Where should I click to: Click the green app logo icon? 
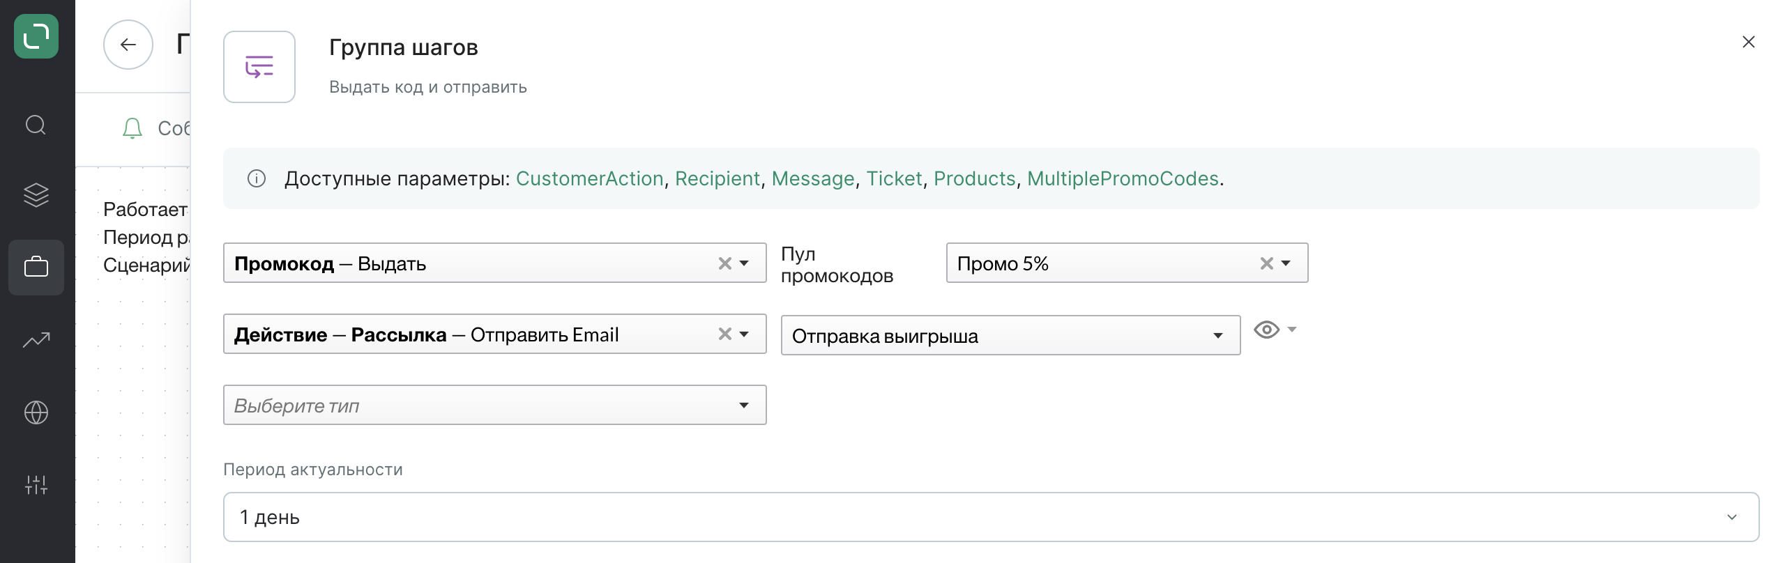point(36,36)
